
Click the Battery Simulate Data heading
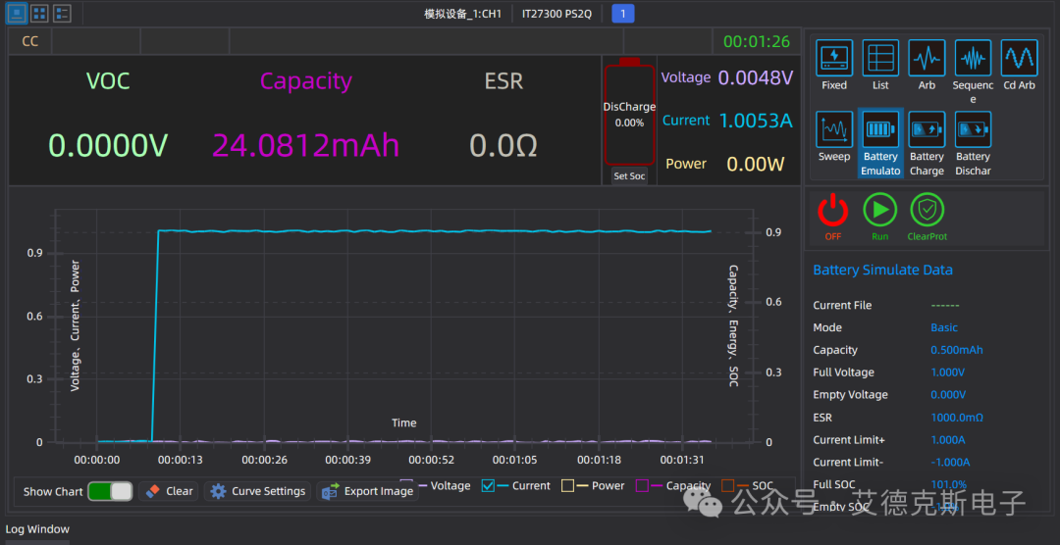pos(882,271)
